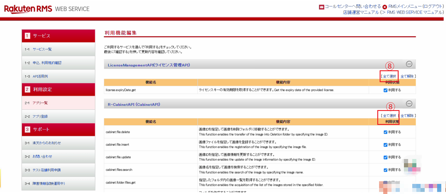
Task: Click the LicenseManagementAPI(ライセンス管理API) title
Action: coord(149,65)
